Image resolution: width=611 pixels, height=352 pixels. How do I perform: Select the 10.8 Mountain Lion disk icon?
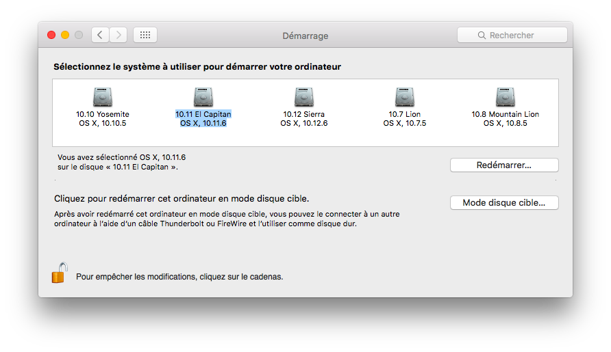point(506,97)
